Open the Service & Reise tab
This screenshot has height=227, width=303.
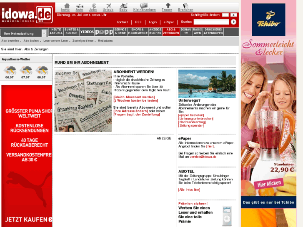click(x=120, y=31)
